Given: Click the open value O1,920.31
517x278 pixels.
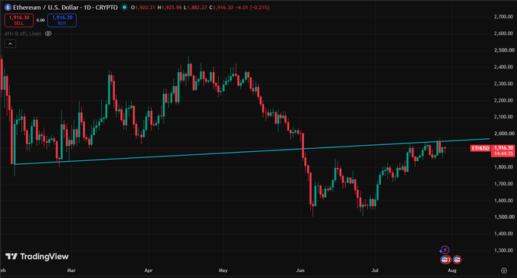Looking at the screenshot, I should pos(143,8).
